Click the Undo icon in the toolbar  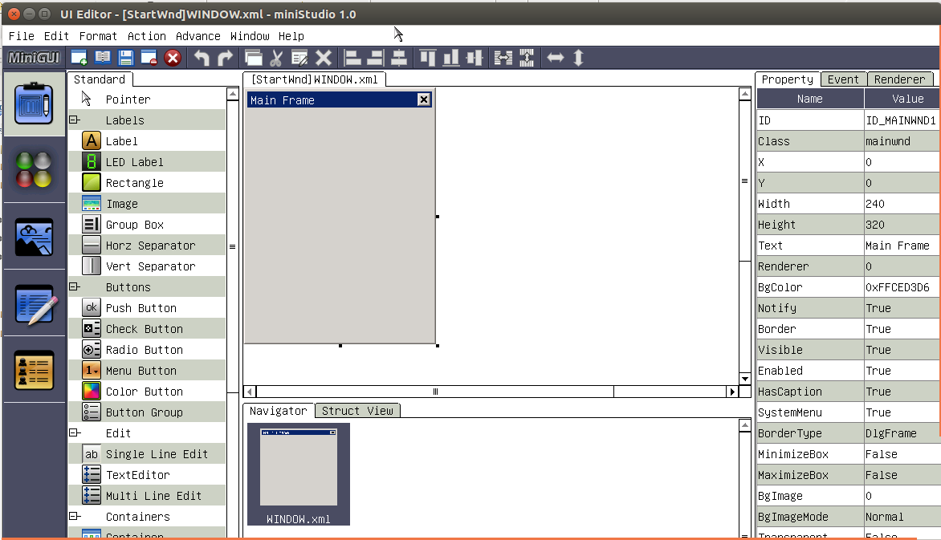(x=199, y=57)
